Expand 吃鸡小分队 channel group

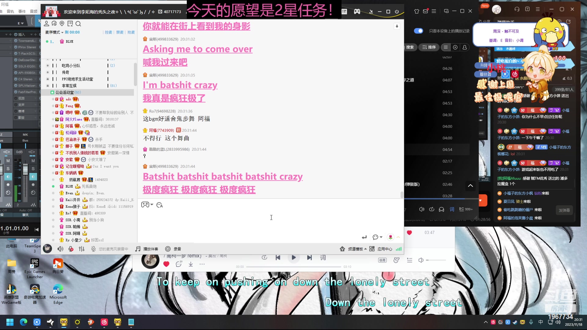(48, 65)
